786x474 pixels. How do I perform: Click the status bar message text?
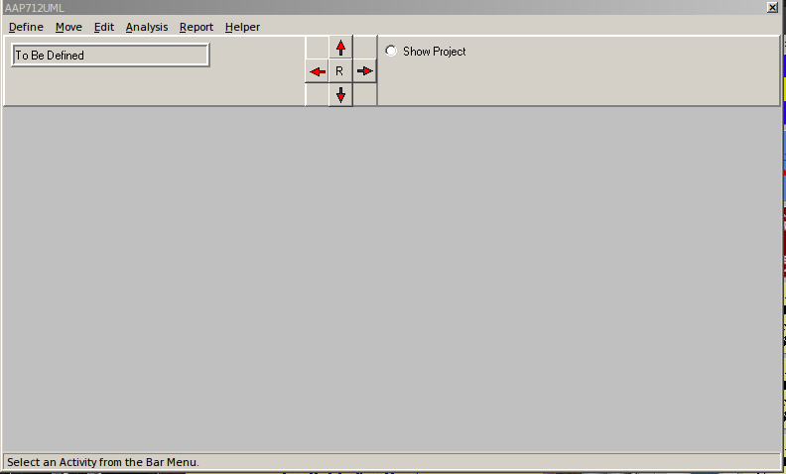click(x=104, y=462)
